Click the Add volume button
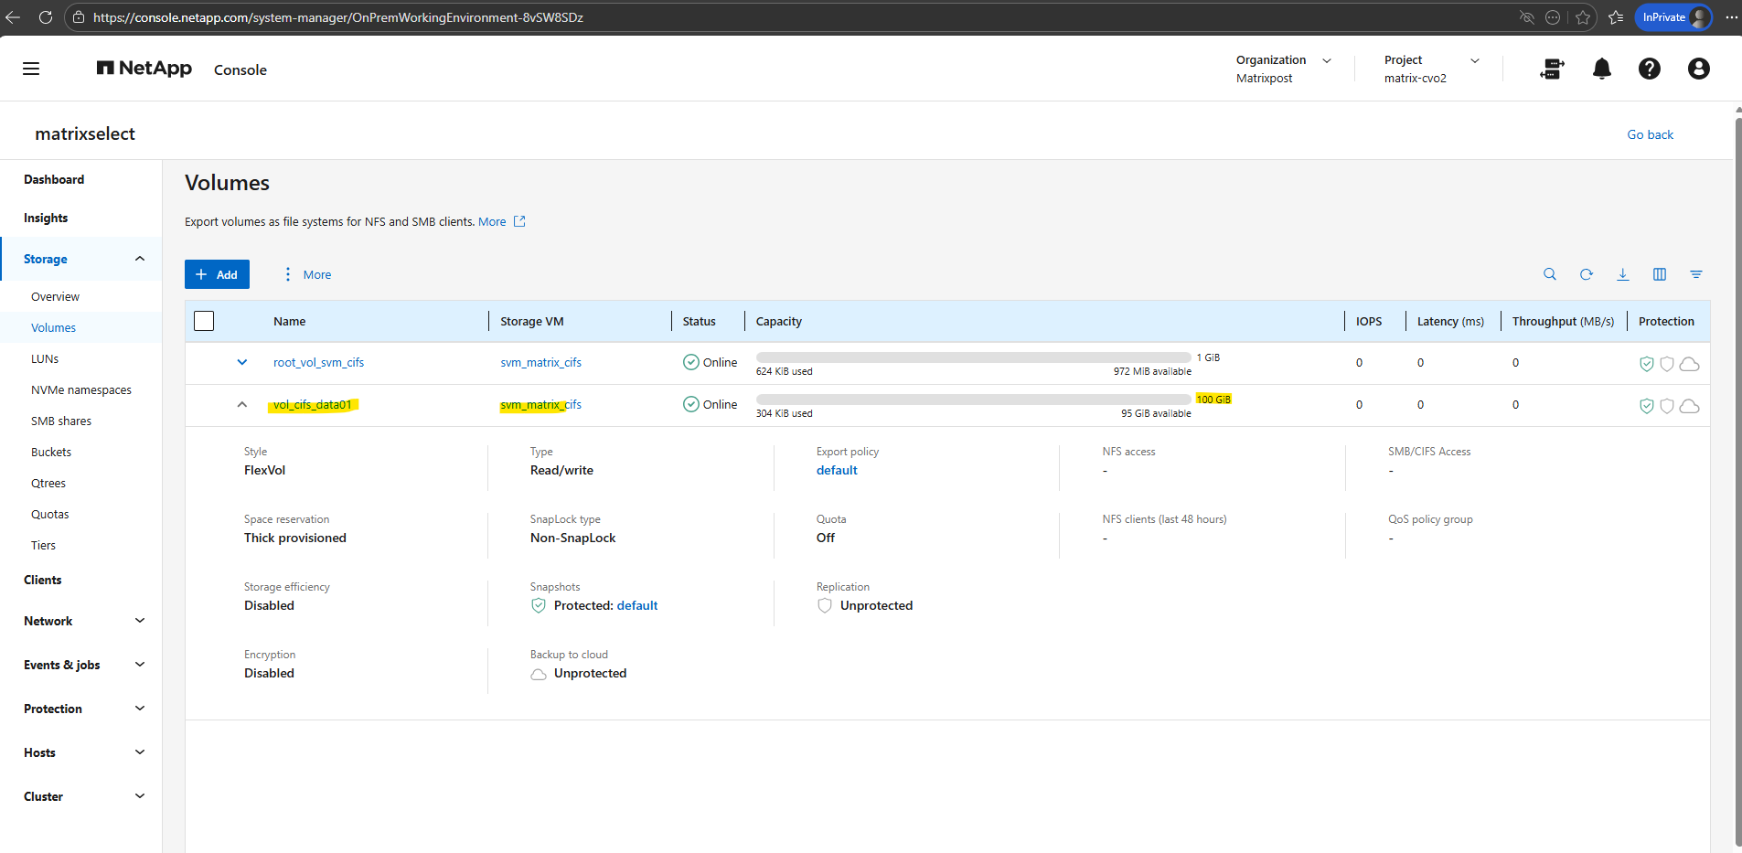 point(217,274)
